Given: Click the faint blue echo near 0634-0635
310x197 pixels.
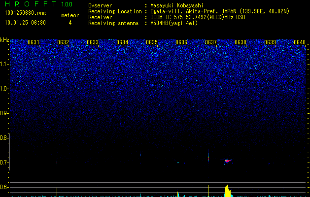Looking at the screenshot, I should pos(140,155).
